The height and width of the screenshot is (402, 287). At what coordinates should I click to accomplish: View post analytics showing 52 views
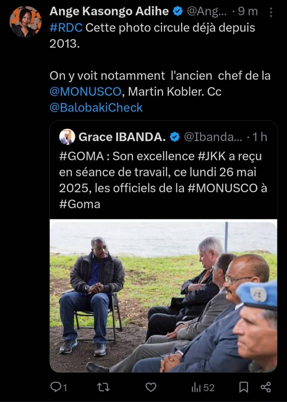click(x=203, y=387)
